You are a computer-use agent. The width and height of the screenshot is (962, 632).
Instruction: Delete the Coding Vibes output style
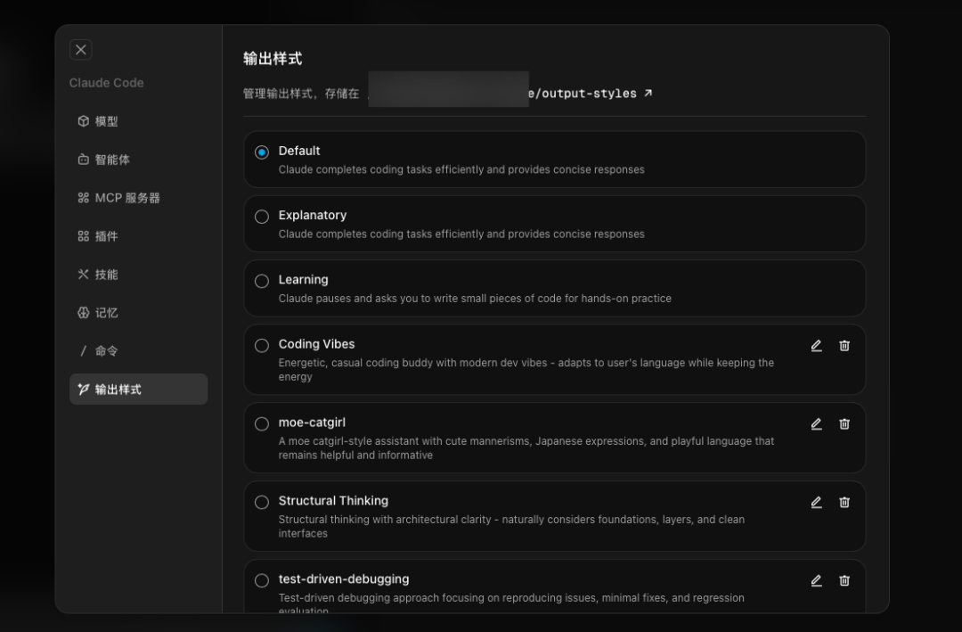844,346
